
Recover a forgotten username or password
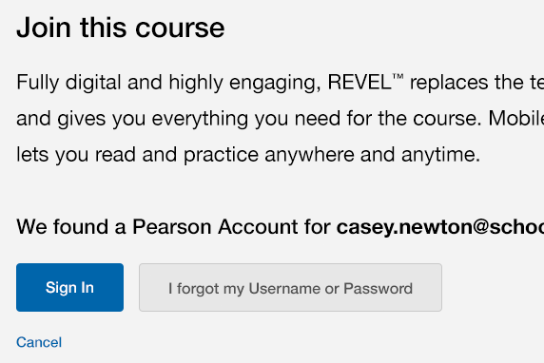coord(290,287)
